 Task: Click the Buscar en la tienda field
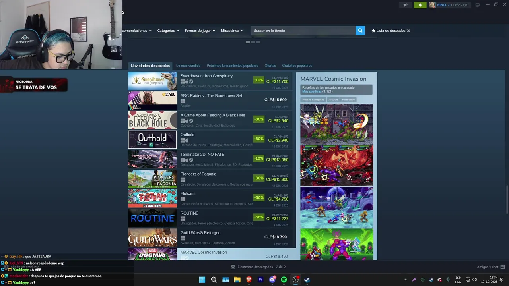[303, 30]
